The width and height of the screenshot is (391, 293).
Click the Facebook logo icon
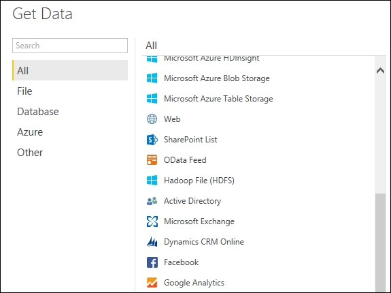click(152, 262)
